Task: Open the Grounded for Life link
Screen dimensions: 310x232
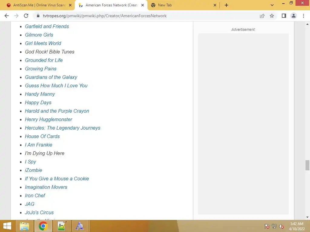Action: (x=44, y=60)
